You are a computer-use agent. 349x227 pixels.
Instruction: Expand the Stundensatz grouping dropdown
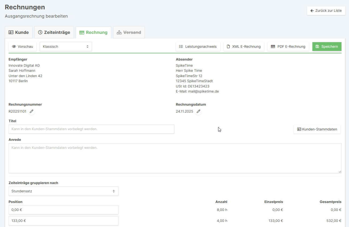(63, 191)
